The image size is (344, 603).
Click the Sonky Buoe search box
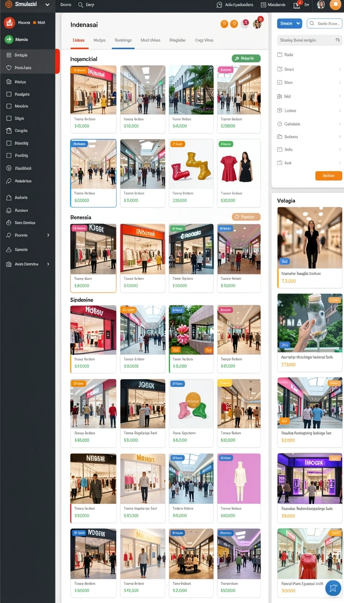(x=326, y=23)
